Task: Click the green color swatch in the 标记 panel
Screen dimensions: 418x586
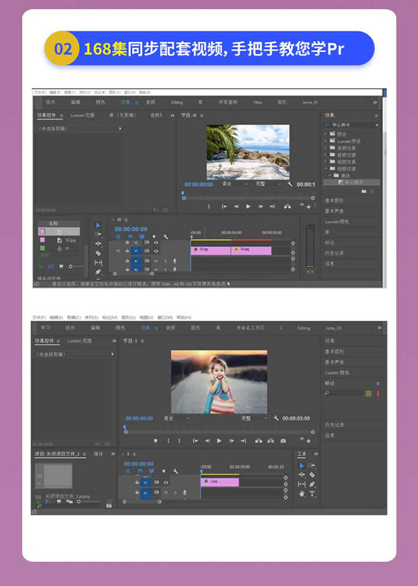Action: pos(368,393)
